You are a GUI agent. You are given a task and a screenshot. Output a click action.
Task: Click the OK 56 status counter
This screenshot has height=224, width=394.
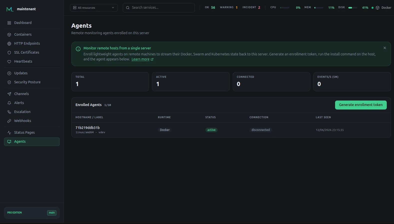coord(210,7)
